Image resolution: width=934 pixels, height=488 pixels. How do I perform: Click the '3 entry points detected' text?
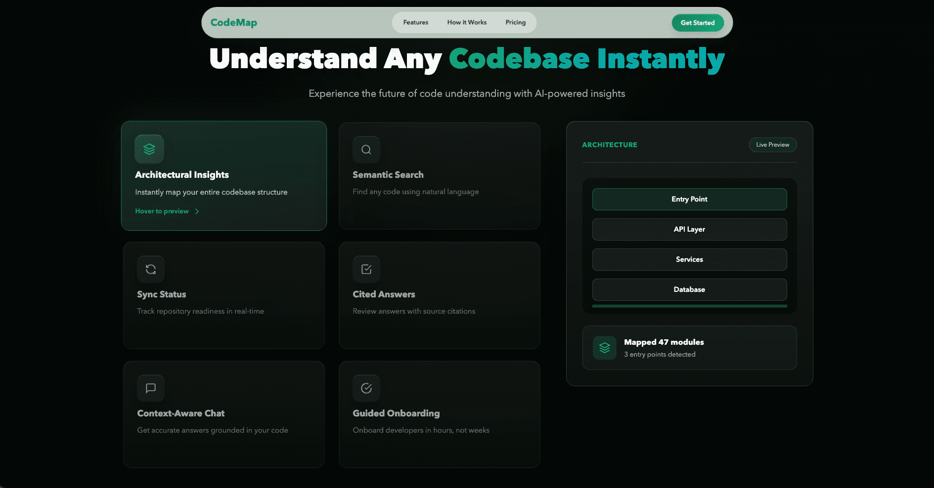(x=660, y=355)
